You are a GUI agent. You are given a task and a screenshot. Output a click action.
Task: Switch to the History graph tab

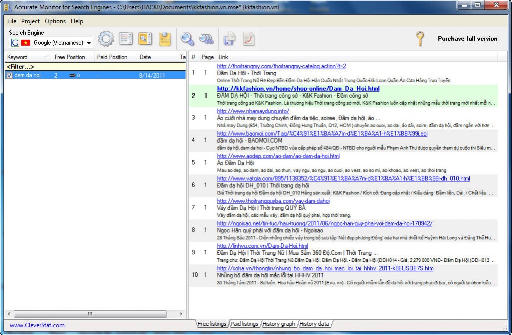coord(279,324)
